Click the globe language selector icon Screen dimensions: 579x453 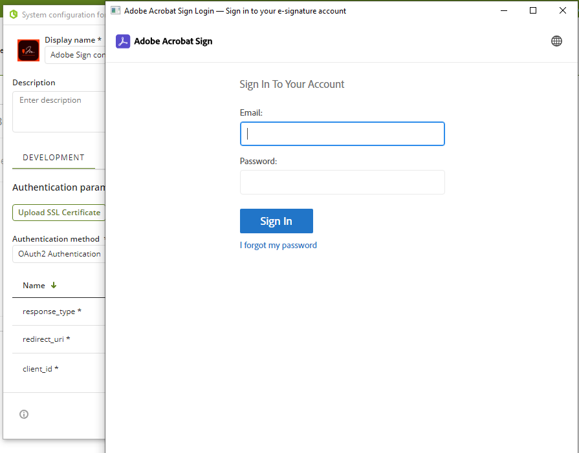[556, 41]
